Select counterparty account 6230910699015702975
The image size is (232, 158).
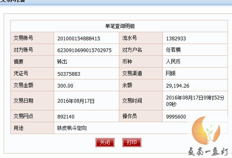(x=84, y=50)
